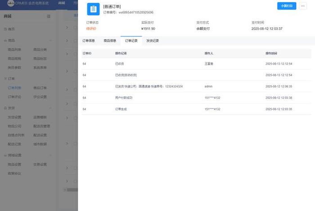The image size is (315, 211).
Task: Click the 余额支付 payment method value
Action: [x=203, y=29]
